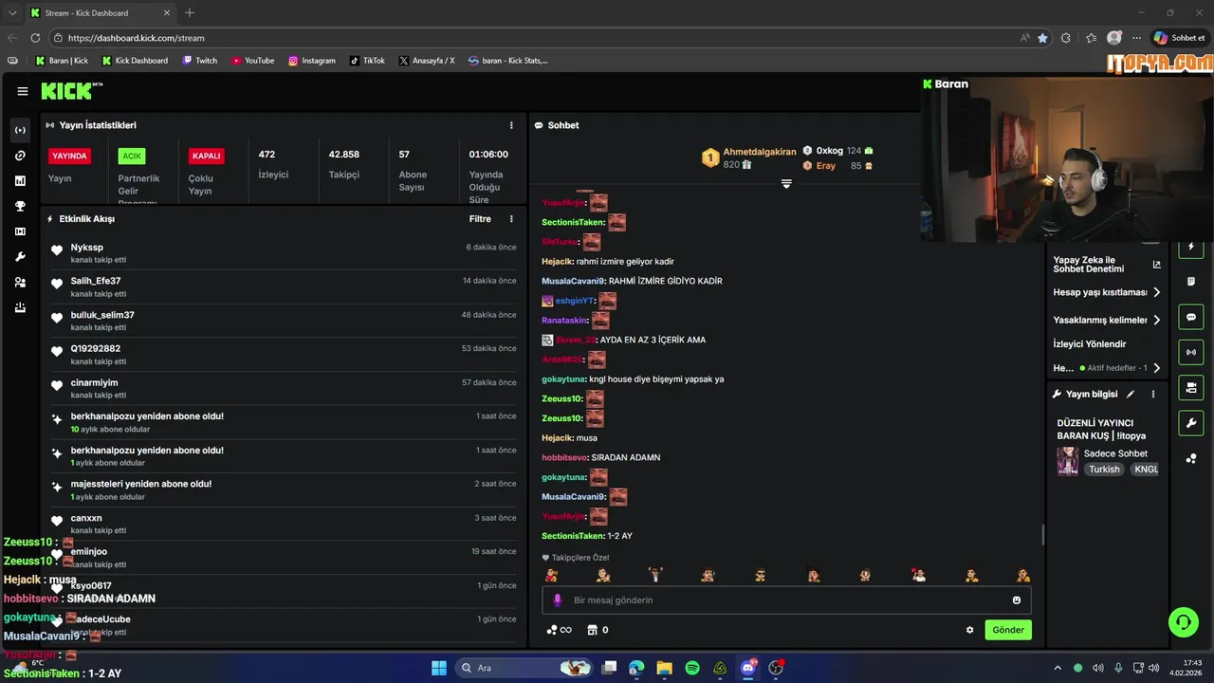Open File Explorer from the taskbar

click(665, 668)
